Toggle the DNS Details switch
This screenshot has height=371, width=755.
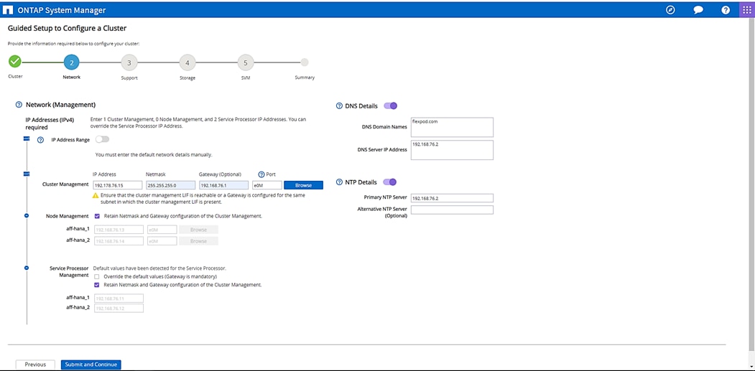(x=391, y=106)
